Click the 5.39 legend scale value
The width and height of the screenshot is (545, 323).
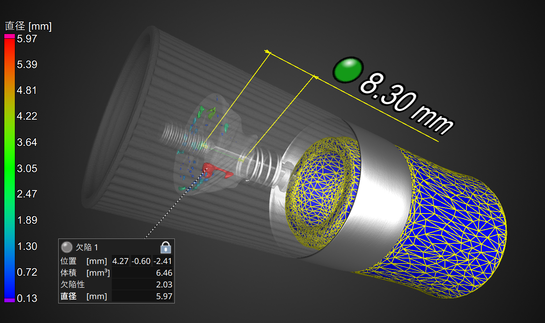click(x=27, y=65)
